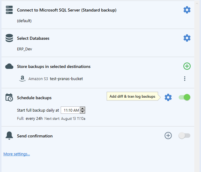The width and height of the screenshot is (201, 172).
Task: Decrease the backup start time
Action: [x=82, y=112]
